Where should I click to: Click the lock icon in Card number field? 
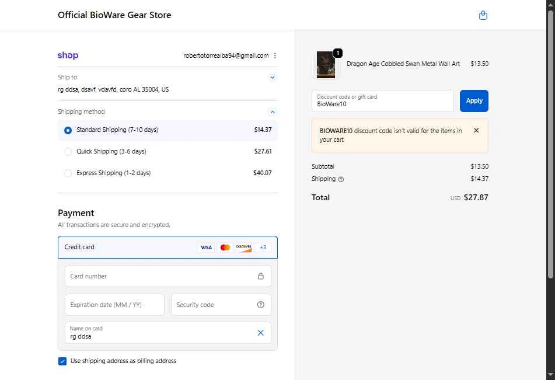click(x=260, y=276)
